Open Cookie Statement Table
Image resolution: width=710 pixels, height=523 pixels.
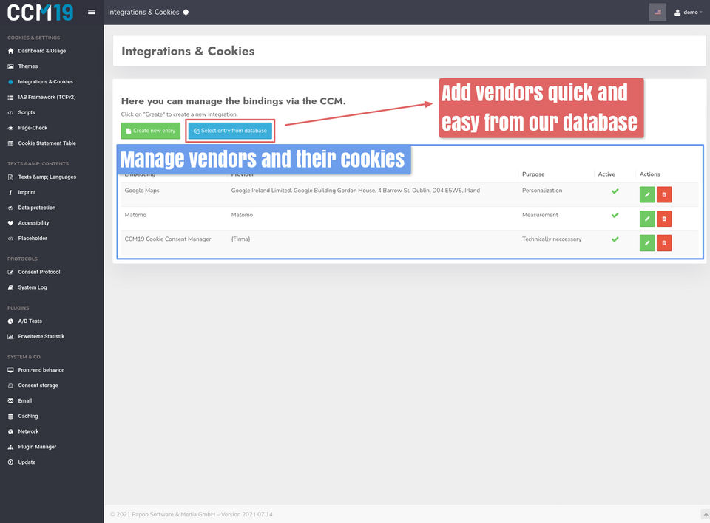click(x=47, y=143)
